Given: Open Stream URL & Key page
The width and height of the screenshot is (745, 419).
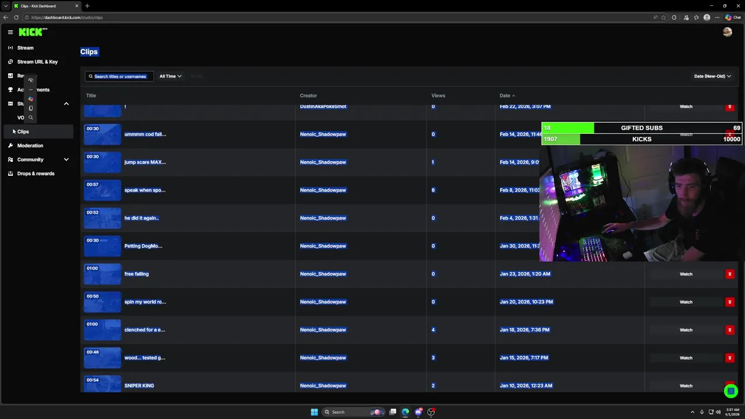Looking at the screenshot, I should coord(37,62).
